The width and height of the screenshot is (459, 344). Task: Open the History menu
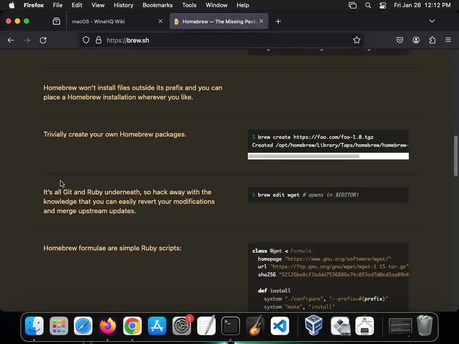(123, 5)
